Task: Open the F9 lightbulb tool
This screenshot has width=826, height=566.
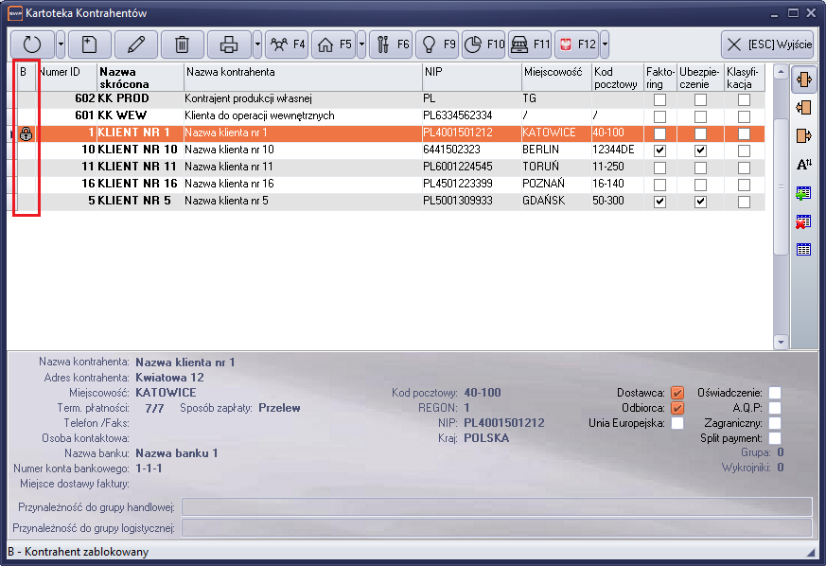Action: [439, 44]
